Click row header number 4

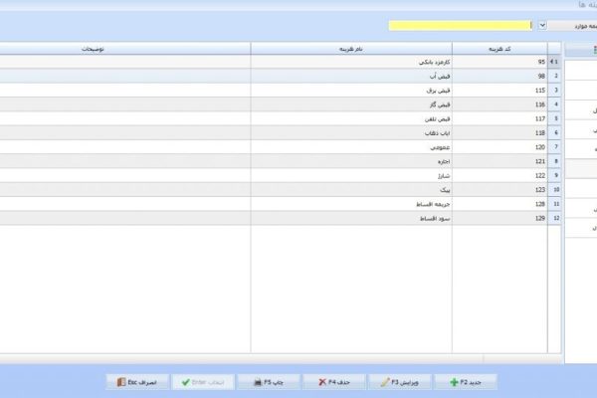pos(554,104)
